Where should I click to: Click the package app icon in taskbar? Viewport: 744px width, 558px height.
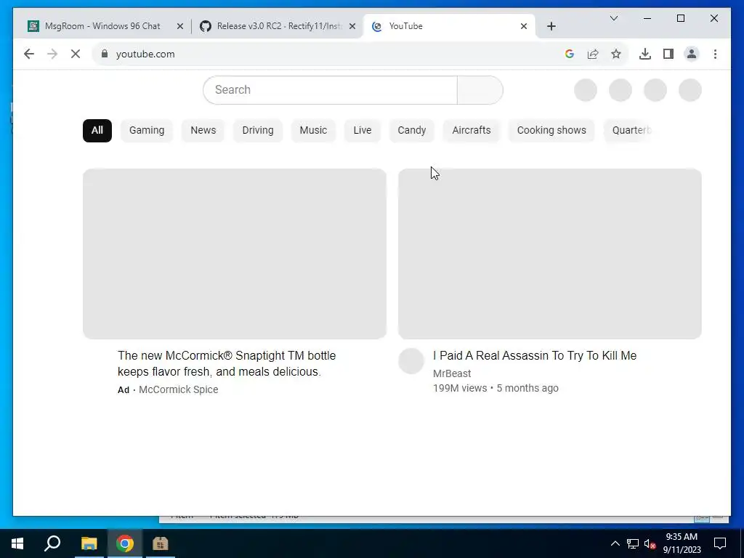coord(161,543)
